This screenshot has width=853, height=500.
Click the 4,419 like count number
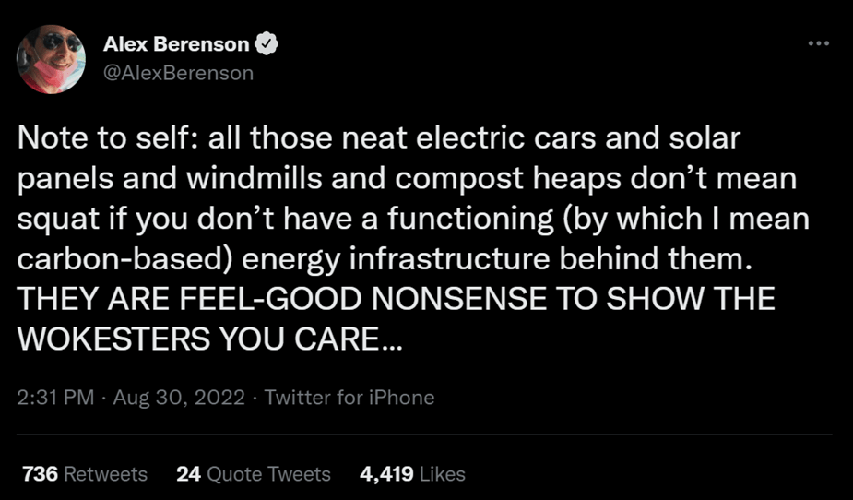click(x=386, y=474)
